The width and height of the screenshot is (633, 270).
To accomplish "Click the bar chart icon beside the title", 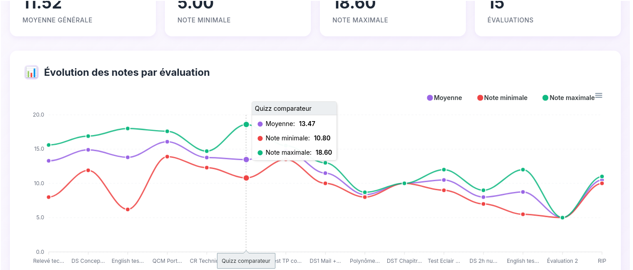I will (x=31, y=72).
